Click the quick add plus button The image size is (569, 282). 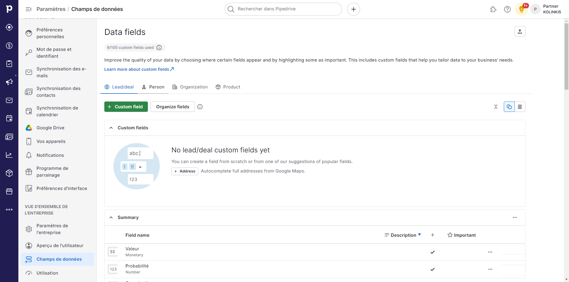tap(354, 9)
